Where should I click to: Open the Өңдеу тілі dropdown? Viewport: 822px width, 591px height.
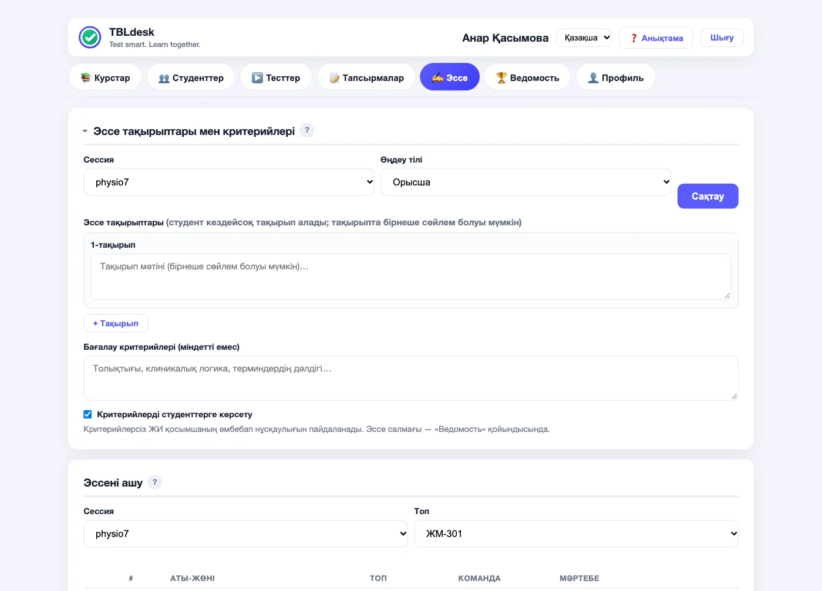point(526,182)
